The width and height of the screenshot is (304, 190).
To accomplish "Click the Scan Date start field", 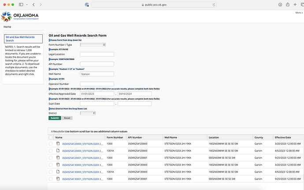I will [x=97, y=104].
